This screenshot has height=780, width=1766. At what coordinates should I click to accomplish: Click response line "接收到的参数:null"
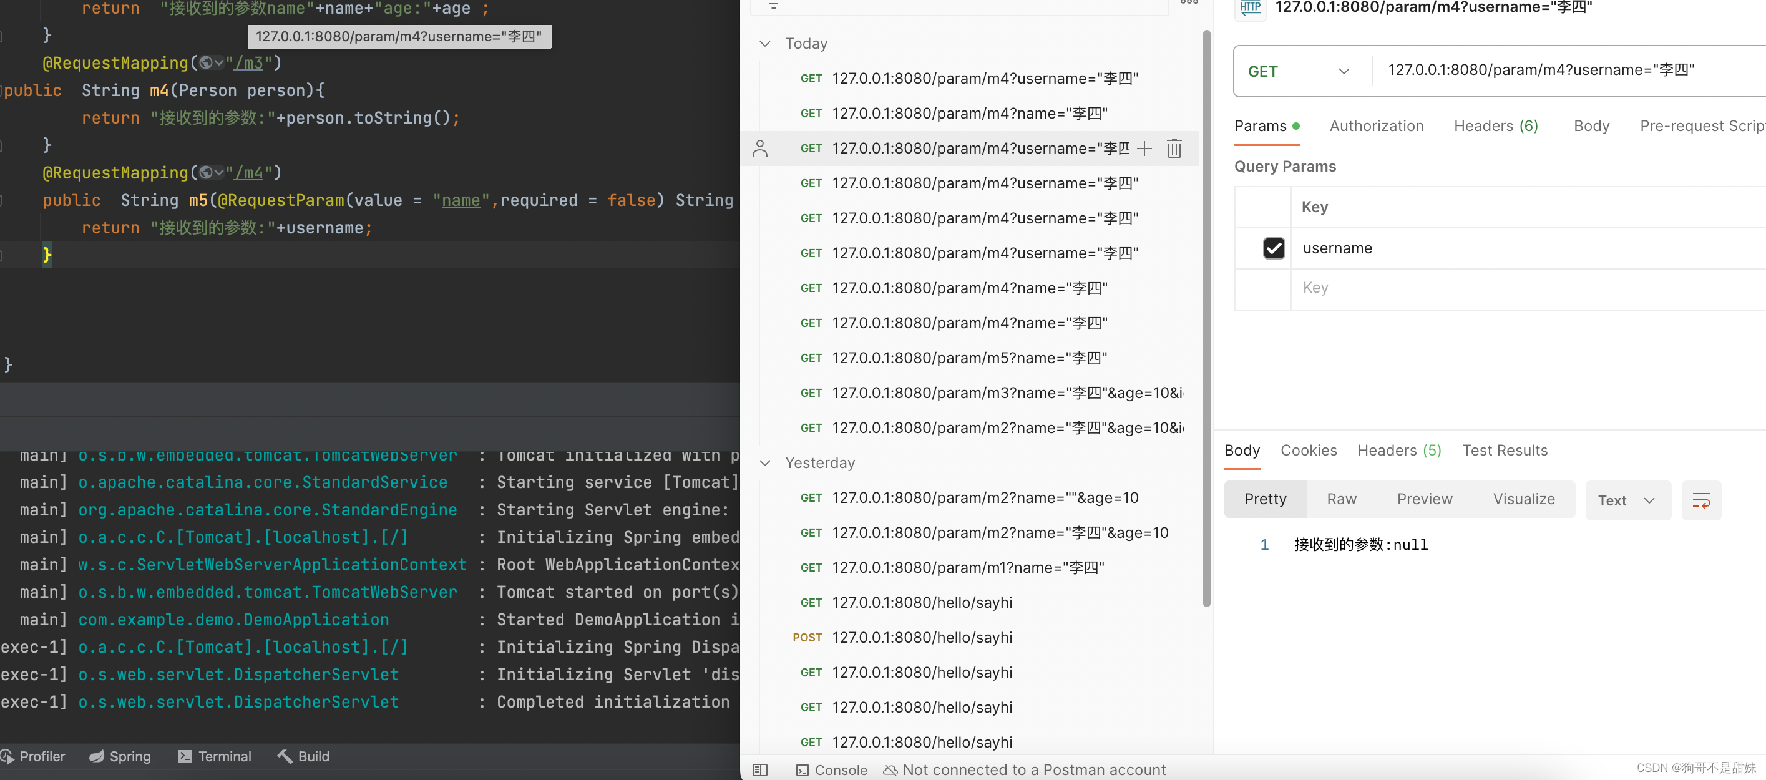[x=1360, y=545]
